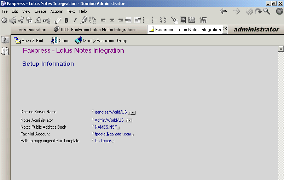The width and height of the screenshot is (284, 180).
Task: Click the Italic formatting icon
Action: click(x=75, y=20)
